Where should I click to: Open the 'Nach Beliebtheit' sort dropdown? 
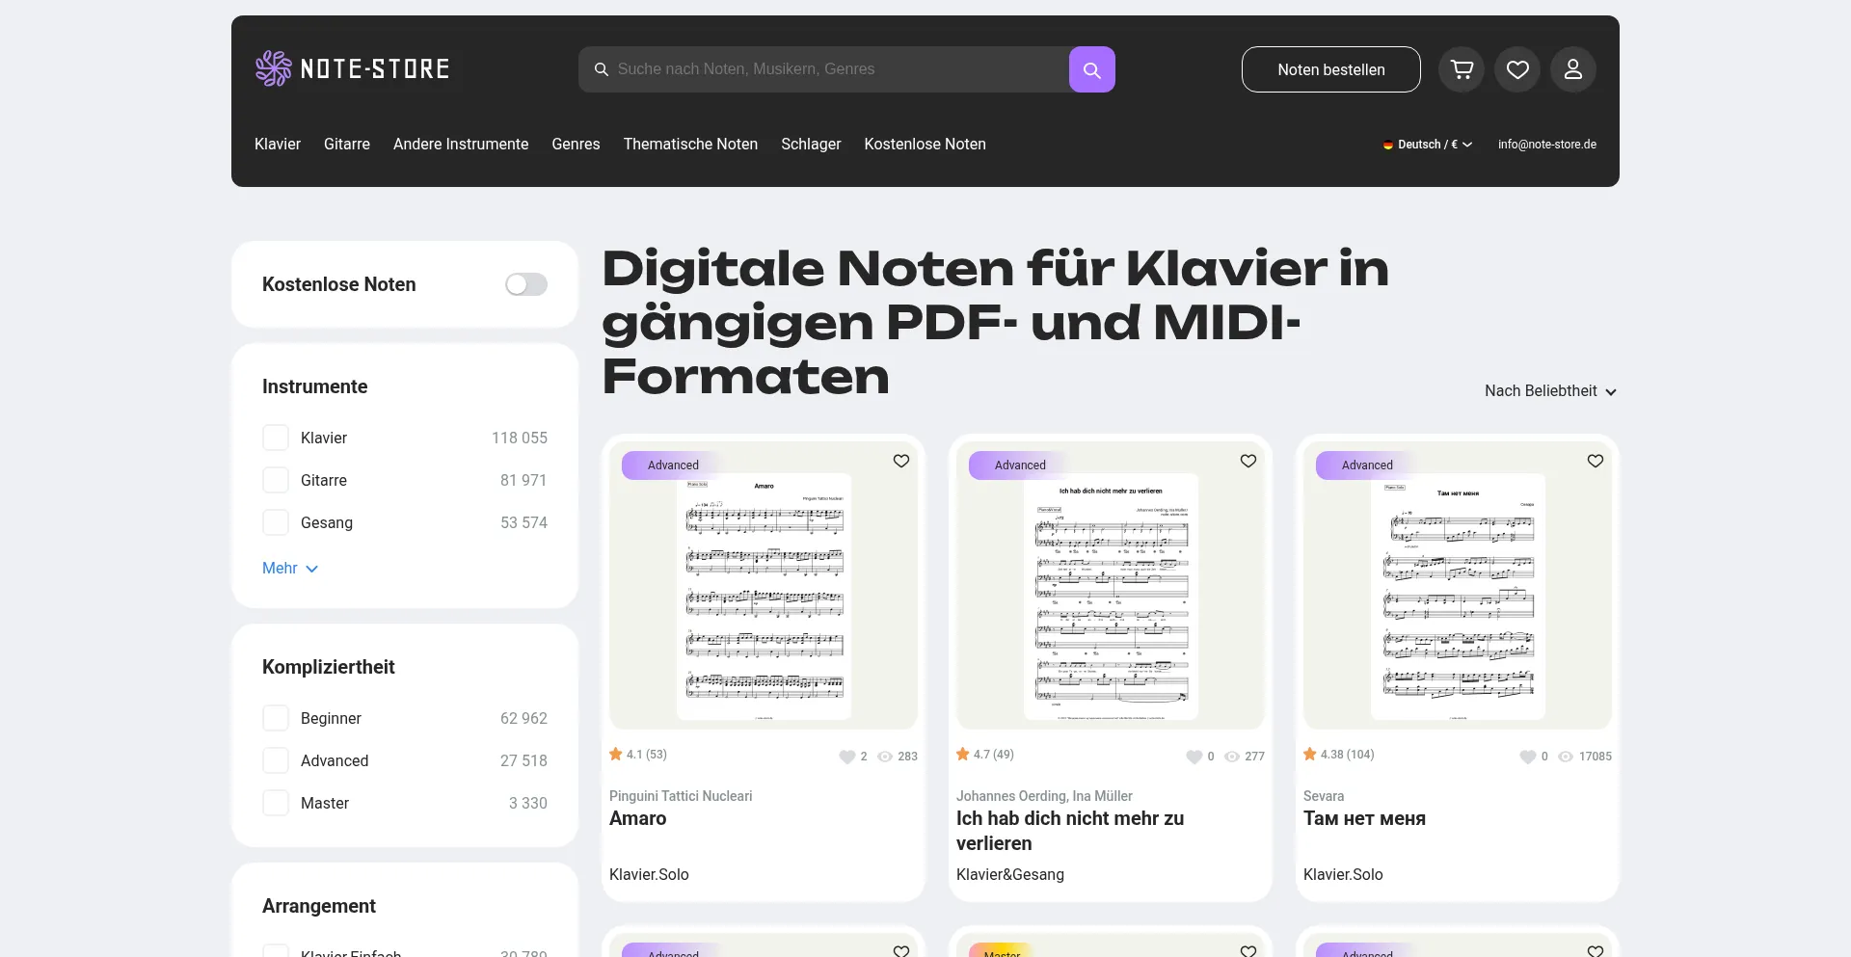point(1549,390)
